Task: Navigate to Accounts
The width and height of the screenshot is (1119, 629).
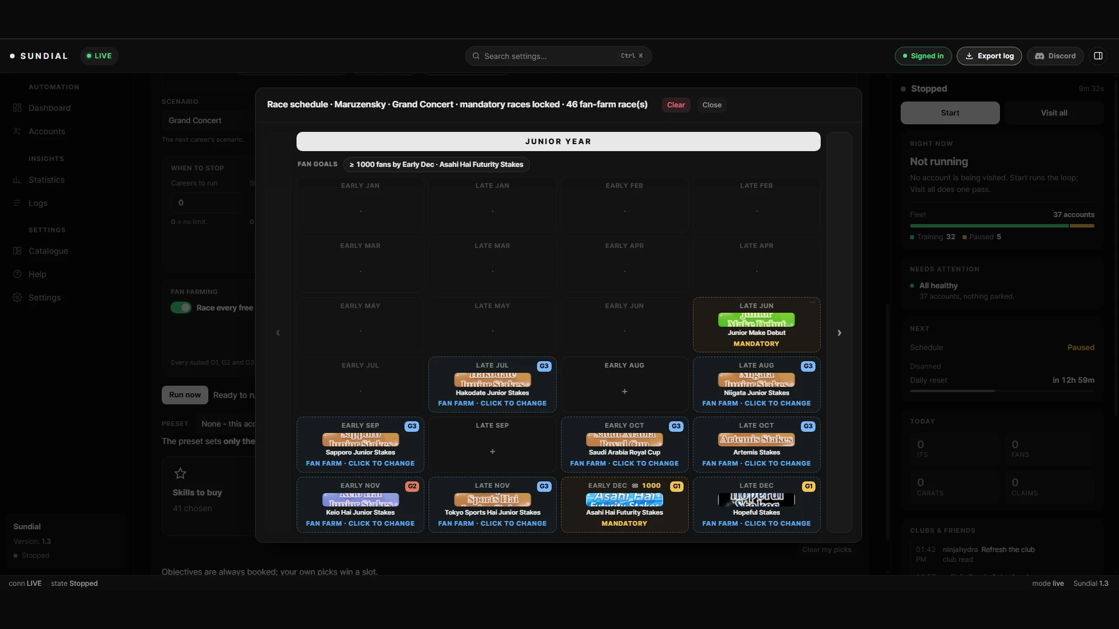Action: tap(47, 131)
